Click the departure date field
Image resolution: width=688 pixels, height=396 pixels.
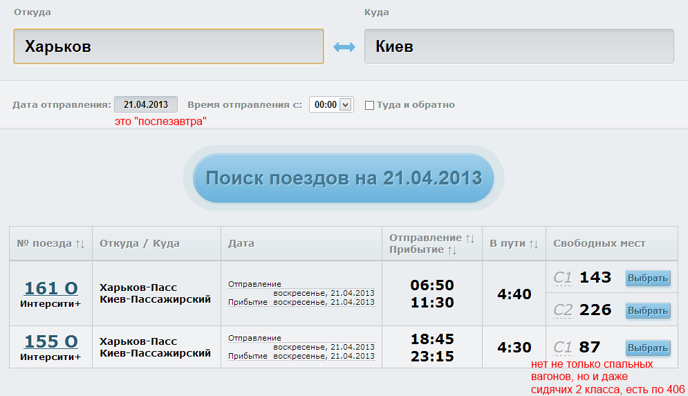(x=146, y=105)
